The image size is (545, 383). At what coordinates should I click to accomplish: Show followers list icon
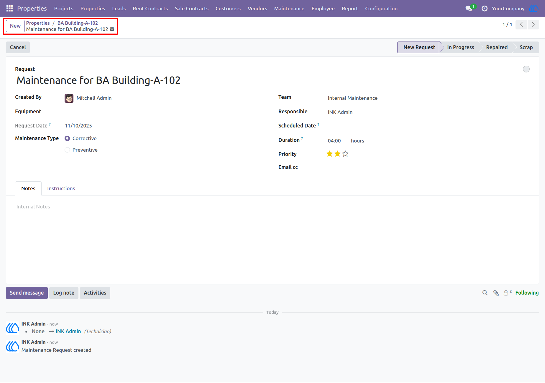tap(507, 293)
